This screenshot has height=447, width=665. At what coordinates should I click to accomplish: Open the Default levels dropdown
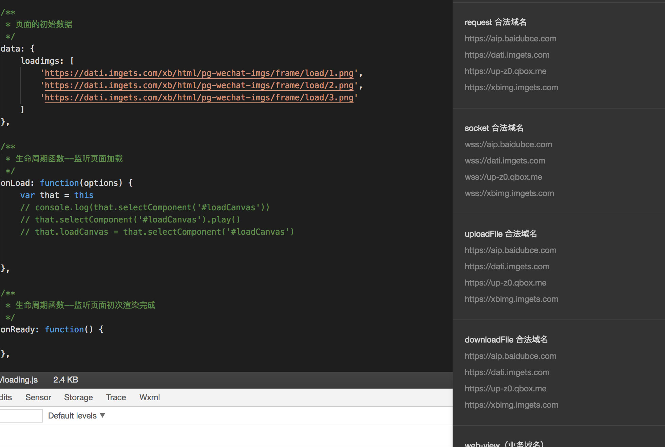tap(76, 416)
